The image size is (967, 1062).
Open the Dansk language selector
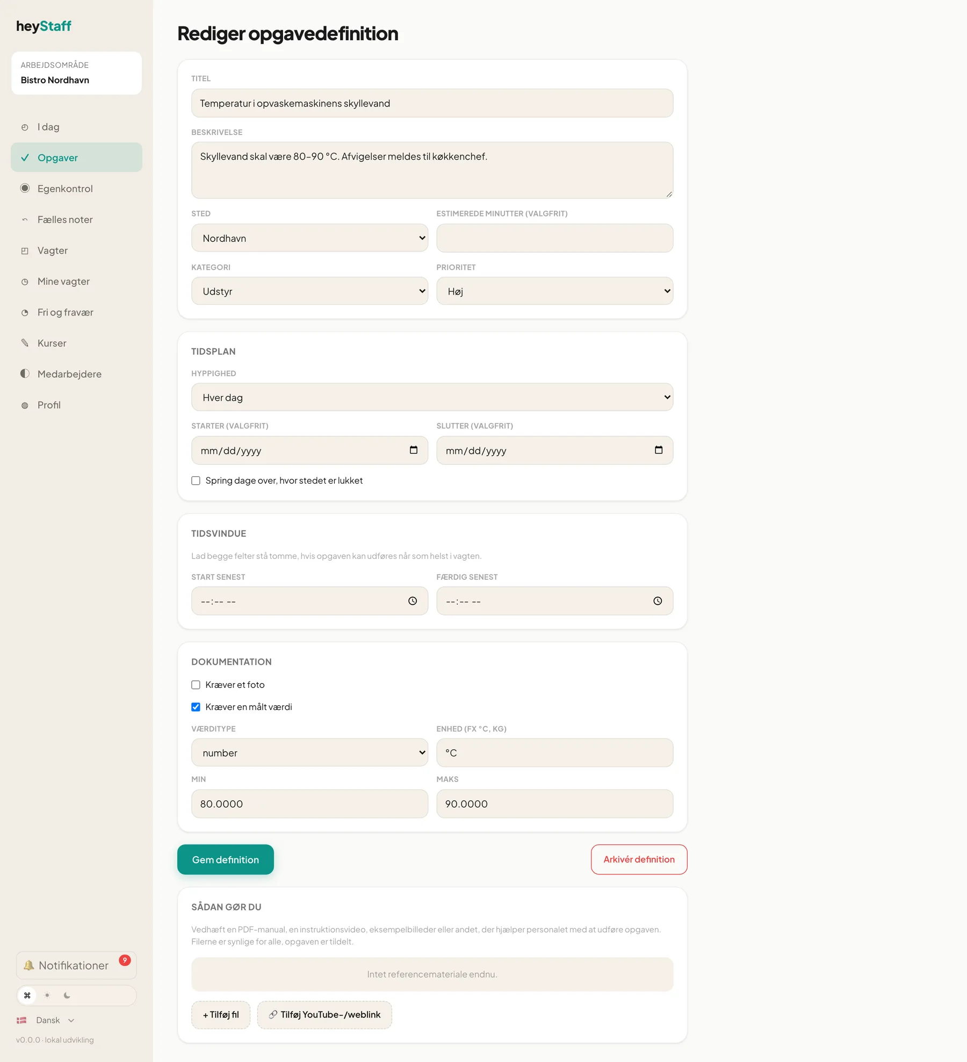tap(46, 1020)
